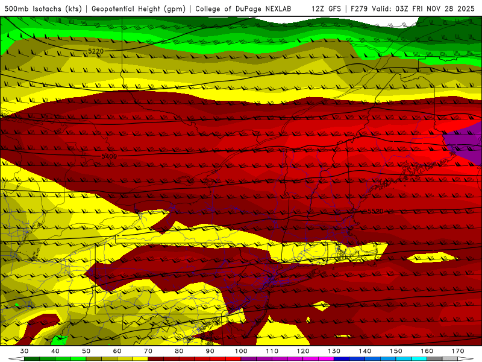The width and height of the screenshot is (482, 362).
Task: Click the dark maroon swatch just after 70
Action: [156, 359]
